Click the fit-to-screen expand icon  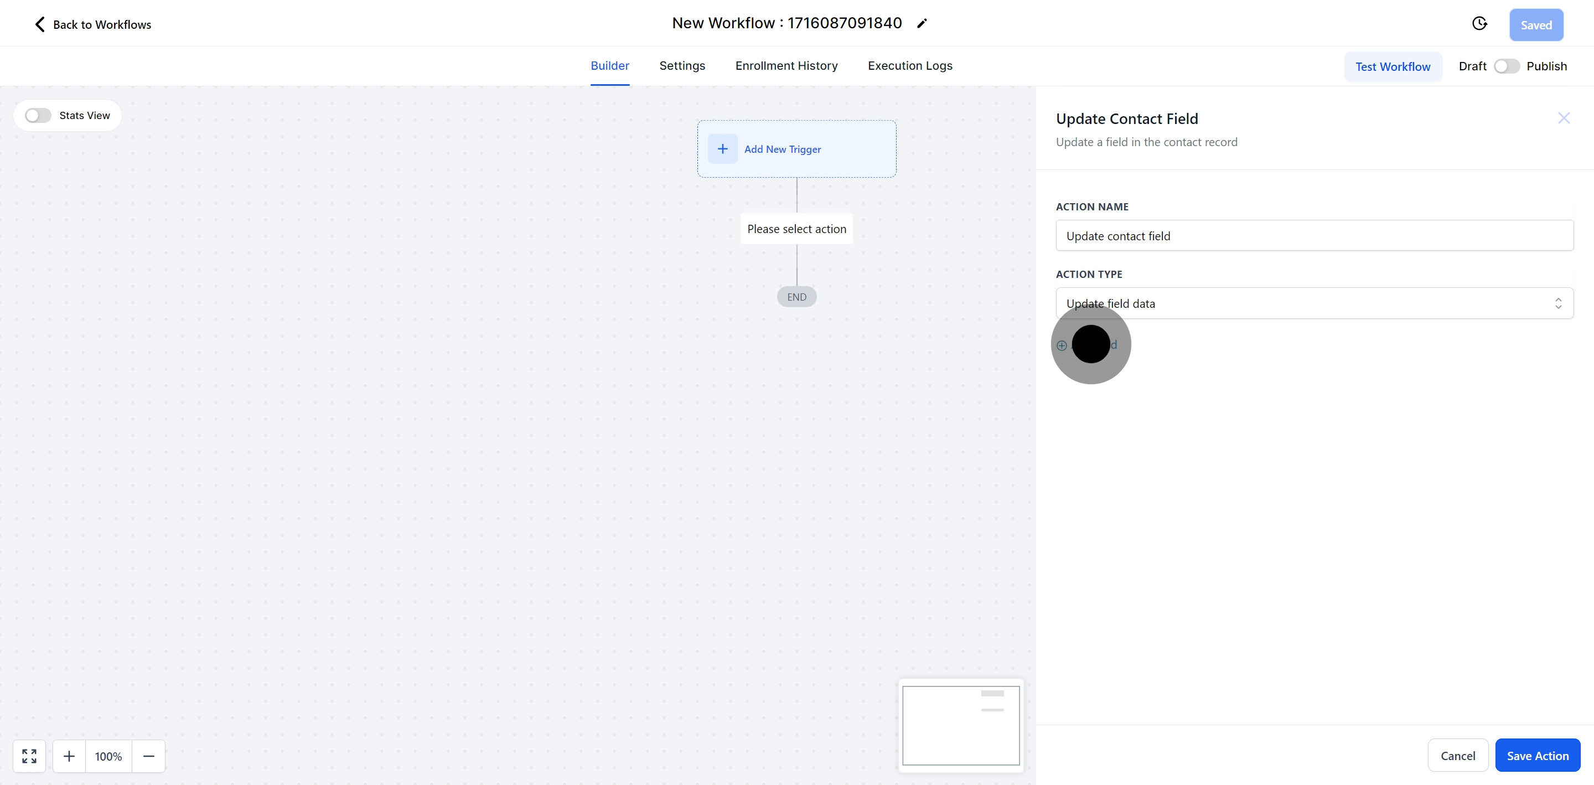click(29, 756)
